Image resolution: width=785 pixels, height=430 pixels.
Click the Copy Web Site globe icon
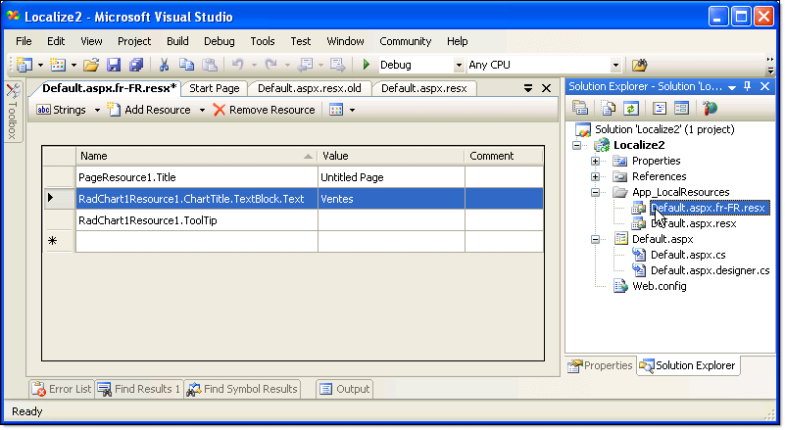pyautogui.click(x=710, y=108)
